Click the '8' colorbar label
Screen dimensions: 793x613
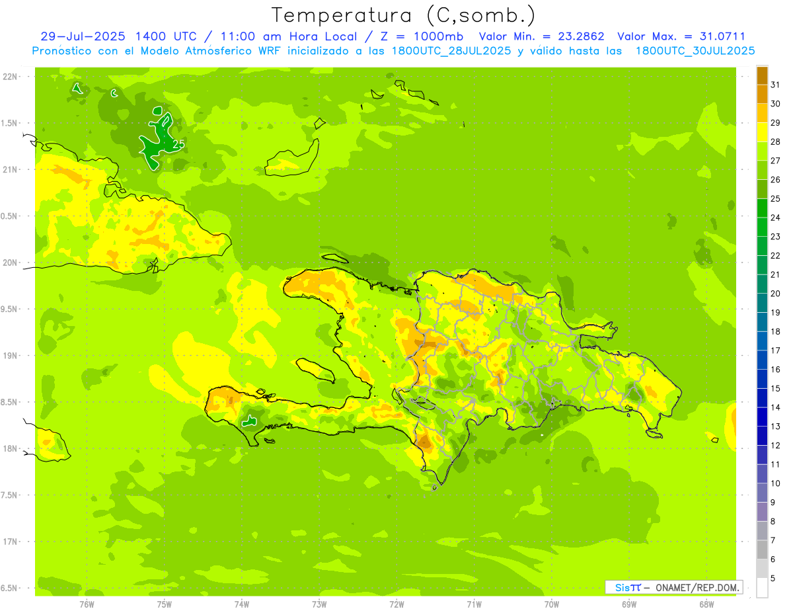(773, 521)
